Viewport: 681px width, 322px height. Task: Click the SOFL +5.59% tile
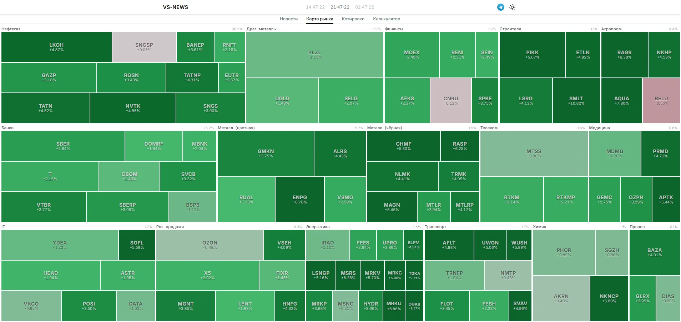click(x=137, y=245)
